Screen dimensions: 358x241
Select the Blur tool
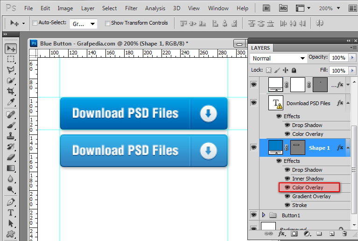point(11,179)
